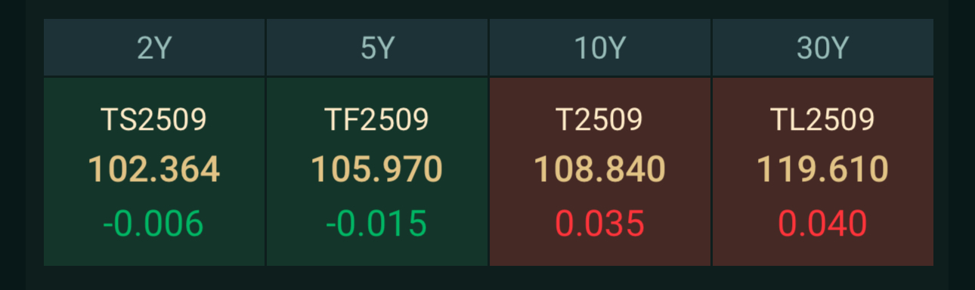Select the 2Y column header

pos(154,48)
